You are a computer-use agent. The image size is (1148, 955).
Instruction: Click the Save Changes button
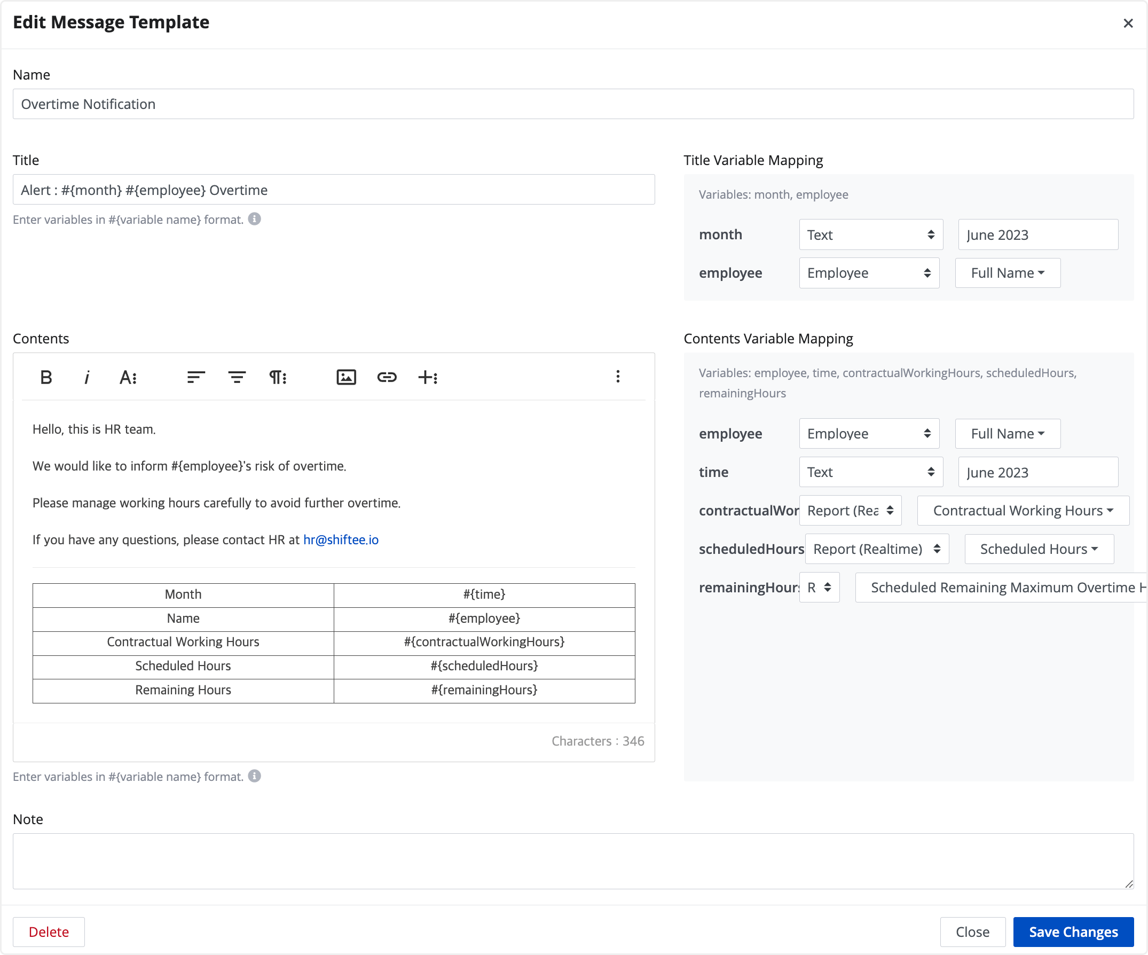coord(1073,931)
